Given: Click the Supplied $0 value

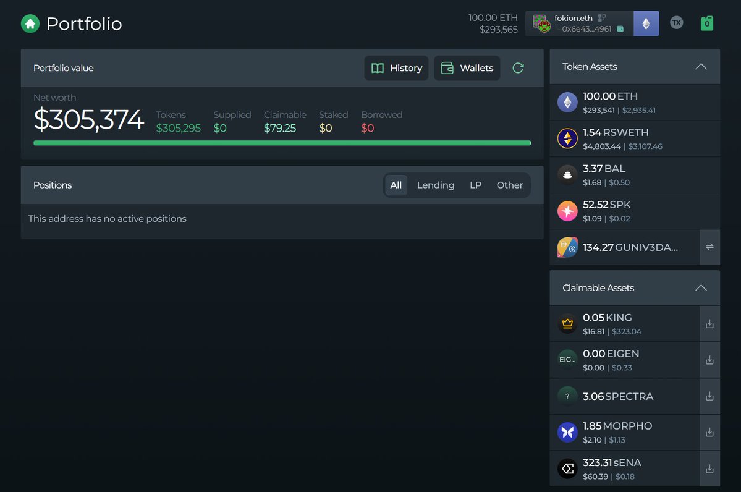Looking at the screenshot, I should click(x=220, y=128).
